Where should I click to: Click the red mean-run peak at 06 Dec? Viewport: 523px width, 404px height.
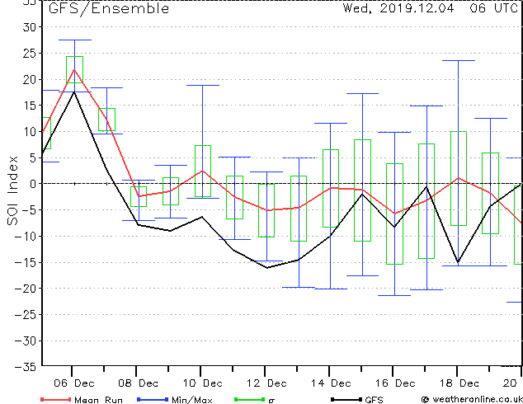click(74, 69)
